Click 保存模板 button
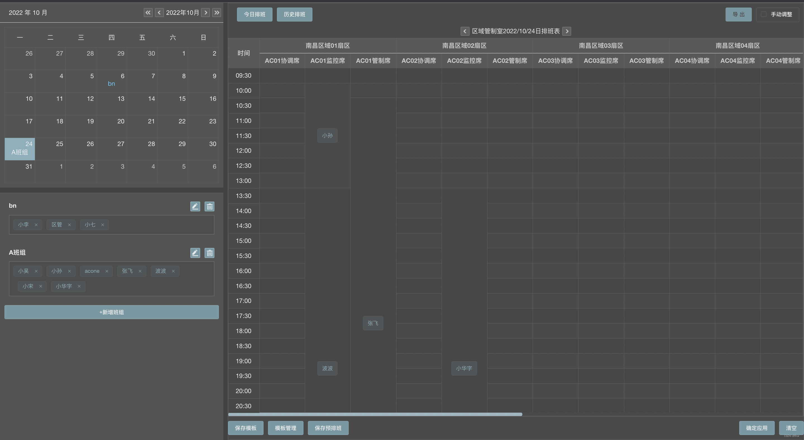This screenshot has height=440, width=804. coord(246,428)
